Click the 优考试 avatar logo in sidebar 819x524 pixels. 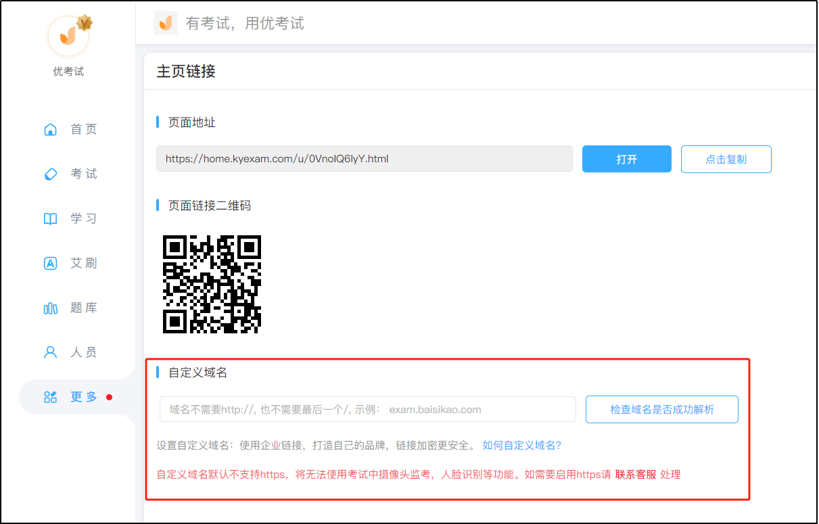(68, 36)
